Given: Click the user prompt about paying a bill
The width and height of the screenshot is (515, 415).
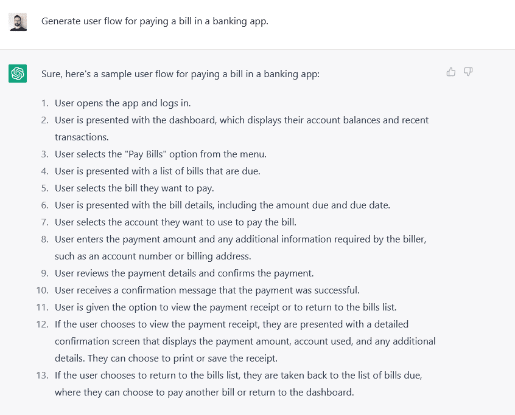Looking at the screenshot, I should point(155,21).
